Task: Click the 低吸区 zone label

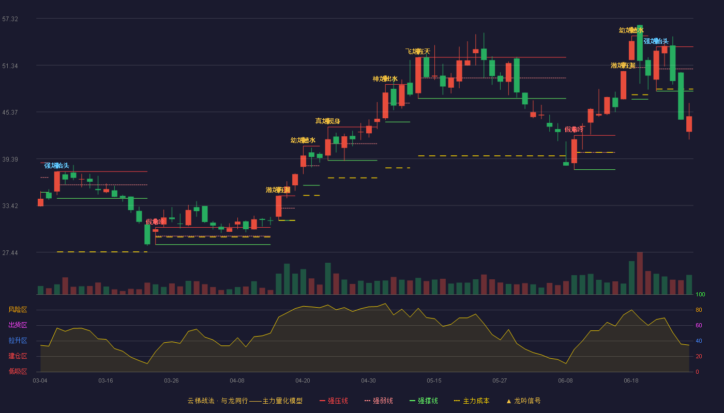Action: coord(18,372)
